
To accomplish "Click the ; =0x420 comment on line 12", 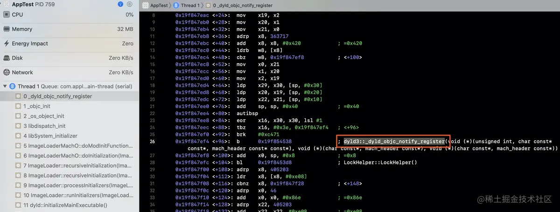I will coord(350,43).
